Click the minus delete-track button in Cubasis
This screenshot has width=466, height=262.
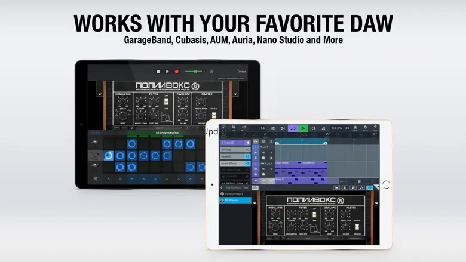pyautogui.click(x=256, y=180)
